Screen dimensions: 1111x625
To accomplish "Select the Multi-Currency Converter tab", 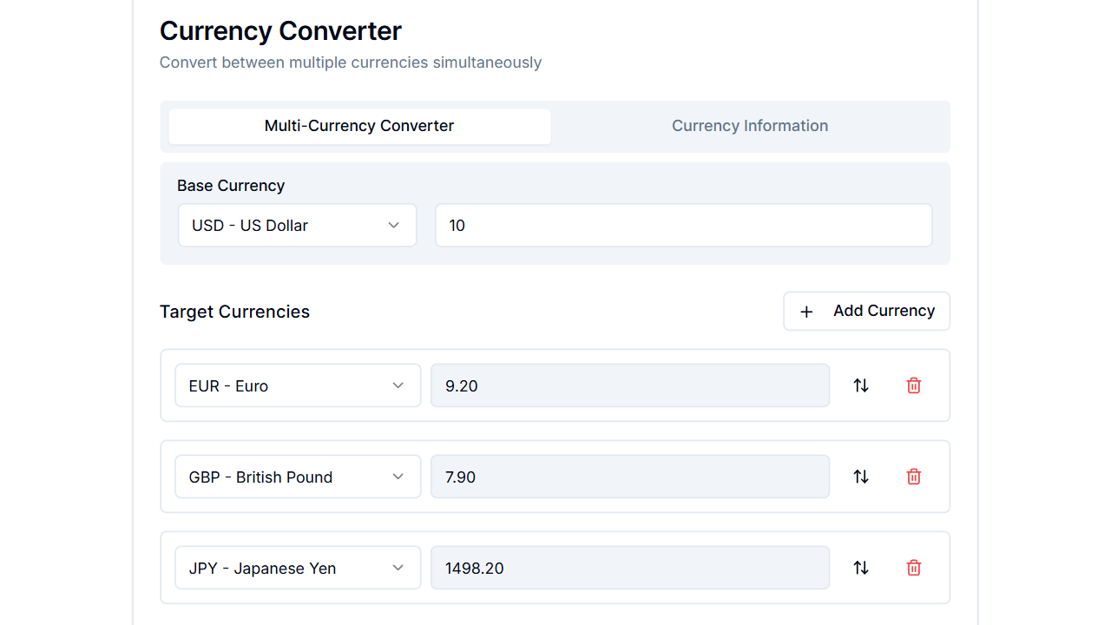I will tap(358, 126).
